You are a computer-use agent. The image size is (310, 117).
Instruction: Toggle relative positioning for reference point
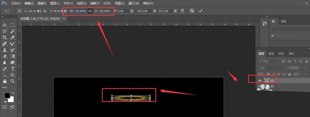(45, 11)
